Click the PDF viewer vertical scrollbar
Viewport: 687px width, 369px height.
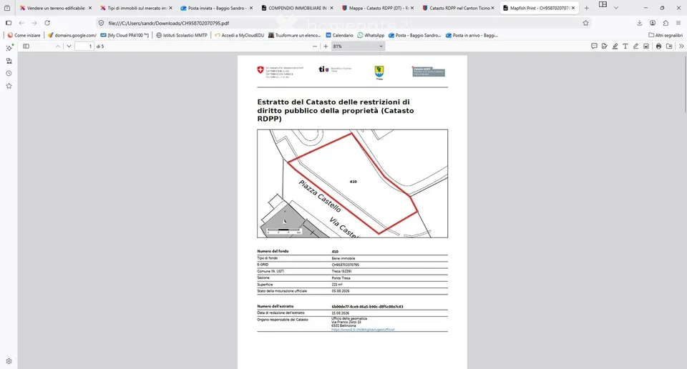point(684,83)
